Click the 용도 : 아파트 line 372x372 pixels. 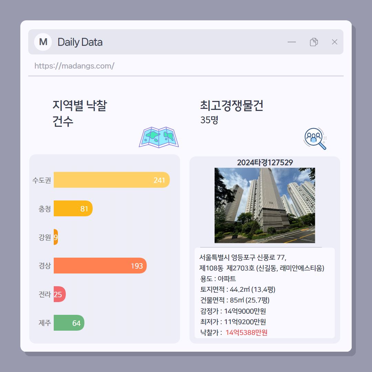click(218, 279)
